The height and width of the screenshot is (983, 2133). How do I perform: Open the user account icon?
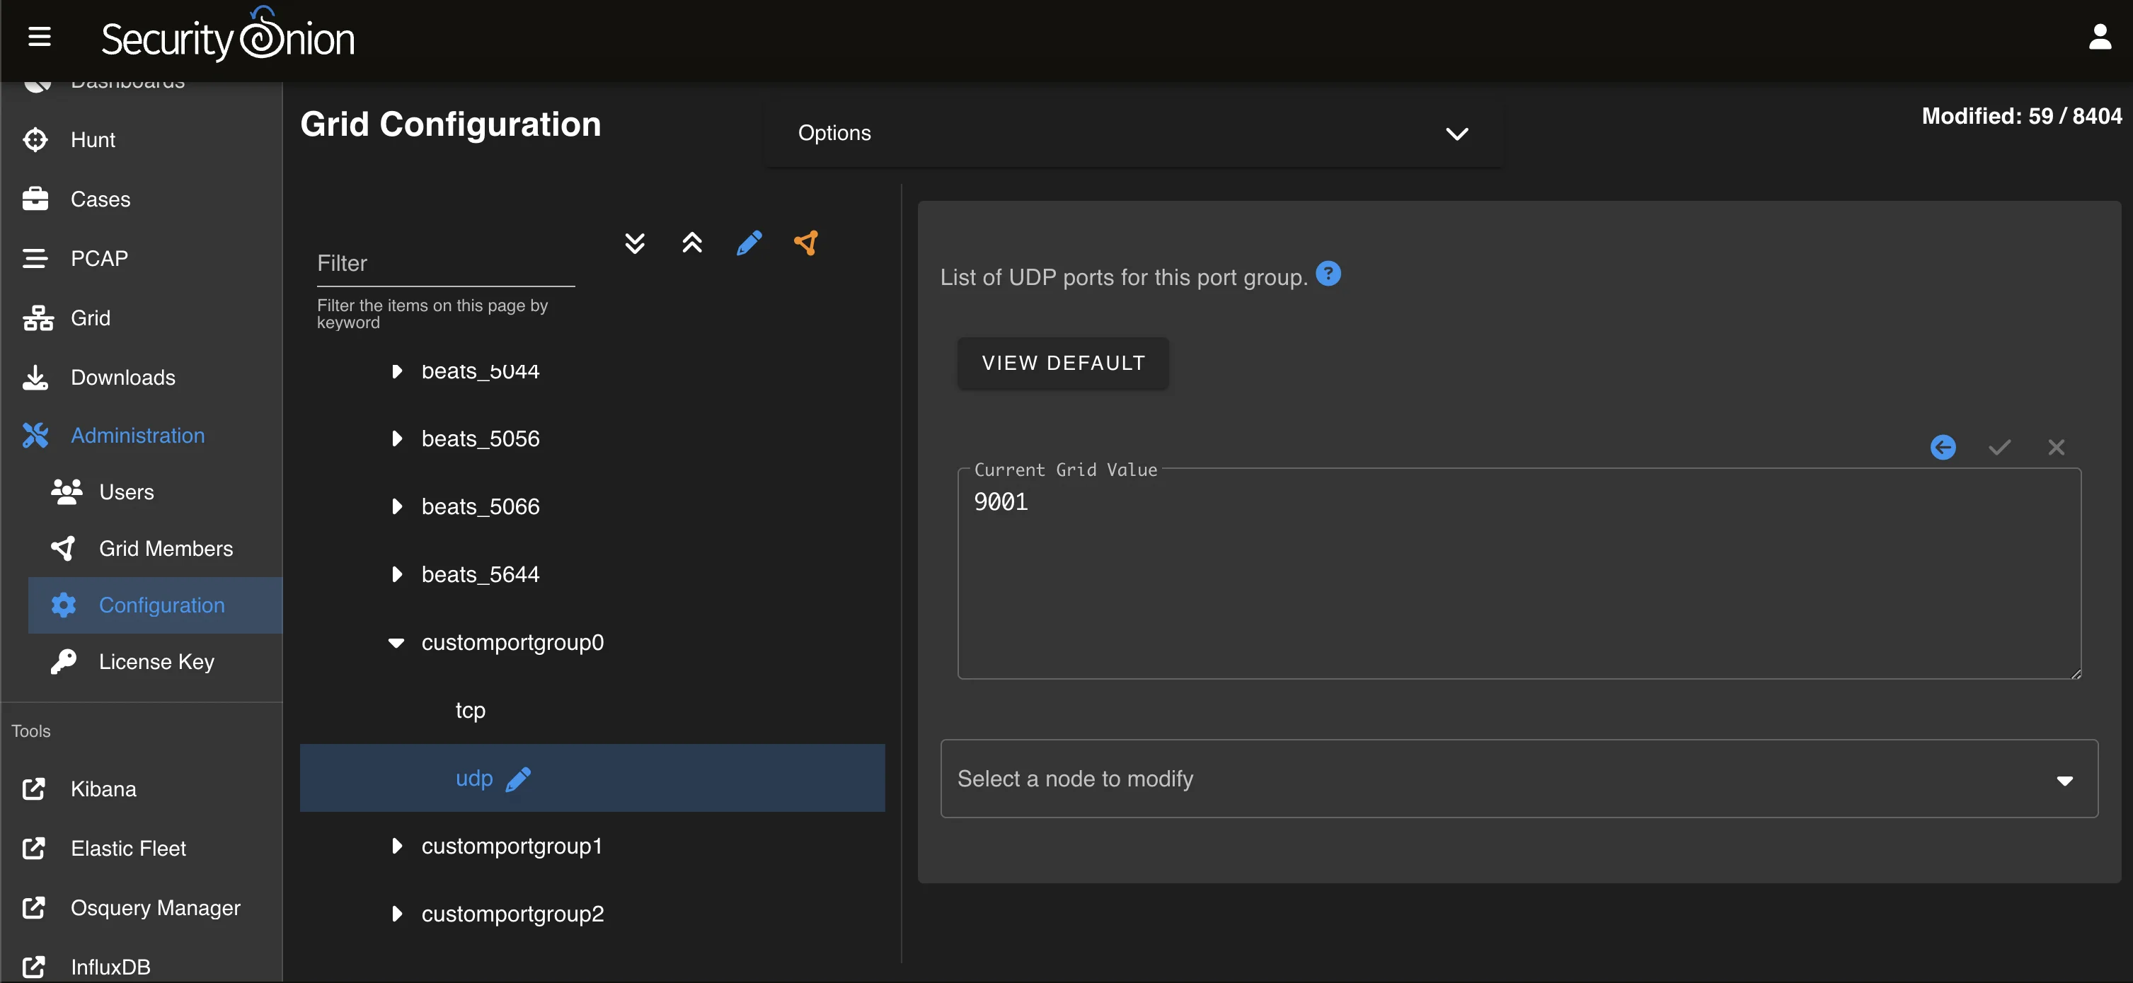2099,37
